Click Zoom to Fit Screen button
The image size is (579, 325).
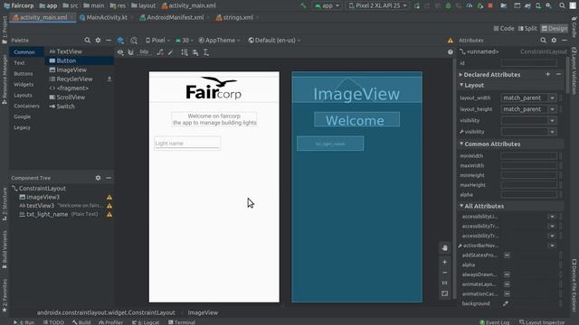[x=444, y=293]
